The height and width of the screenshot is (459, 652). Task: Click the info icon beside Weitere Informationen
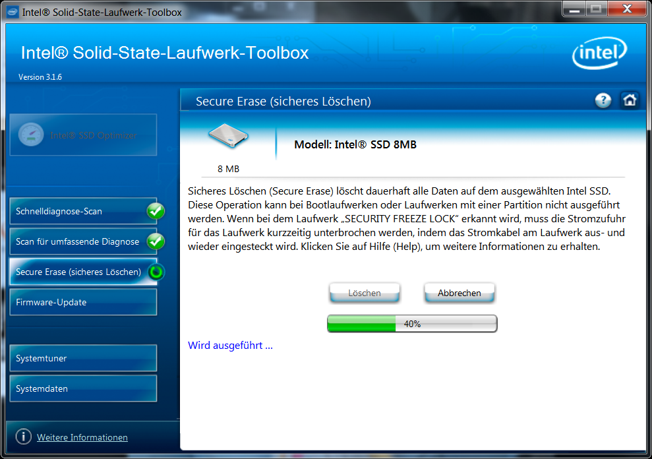(23, 437)
